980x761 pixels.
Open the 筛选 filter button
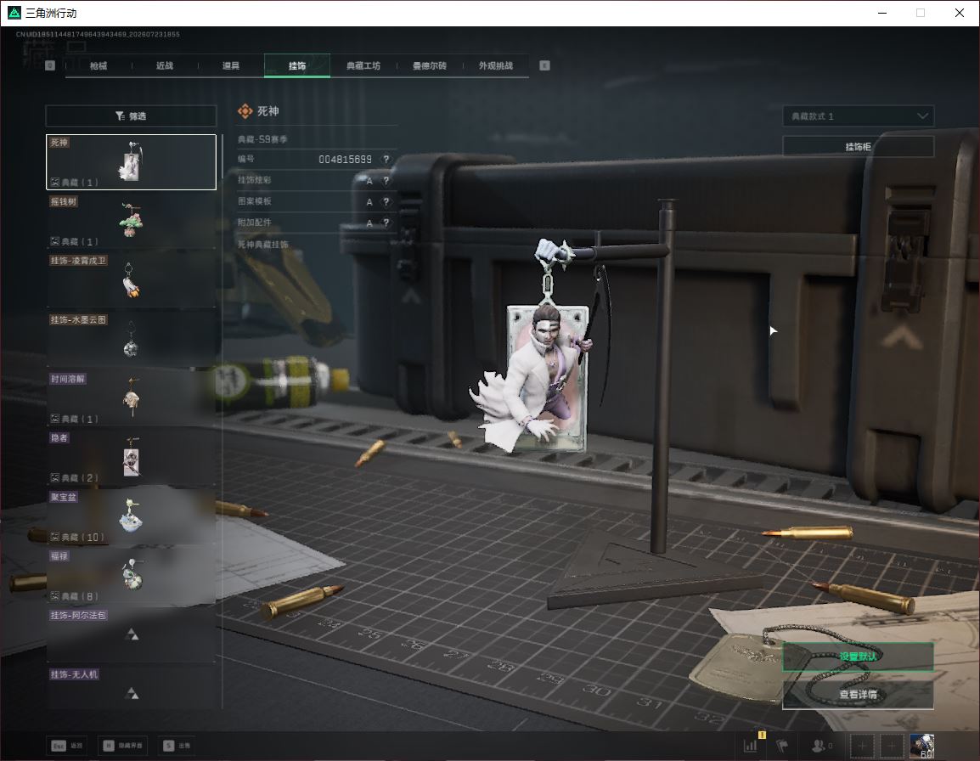pyautogui.click(x=132, y=116)
